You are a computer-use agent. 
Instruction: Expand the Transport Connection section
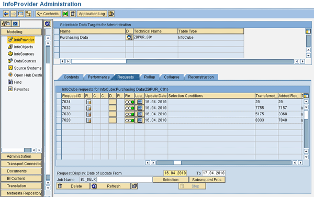(x=21, y=164)
